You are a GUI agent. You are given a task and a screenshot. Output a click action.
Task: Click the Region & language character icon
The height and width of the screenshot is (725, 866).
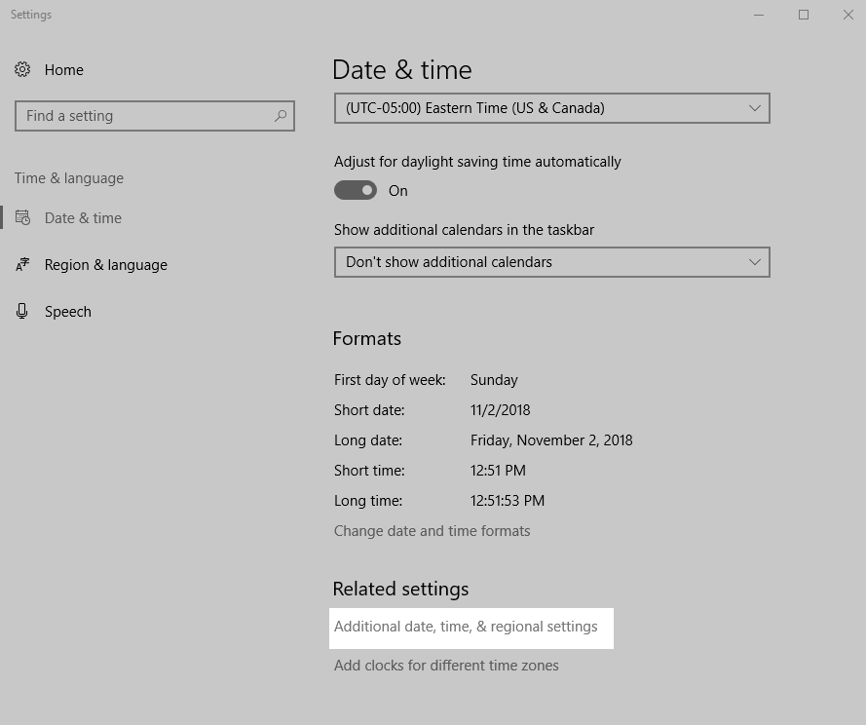[22, 265]
